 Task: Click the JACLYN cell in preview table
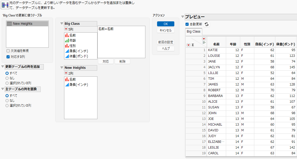pyautogui.click(x=216, y=67)
